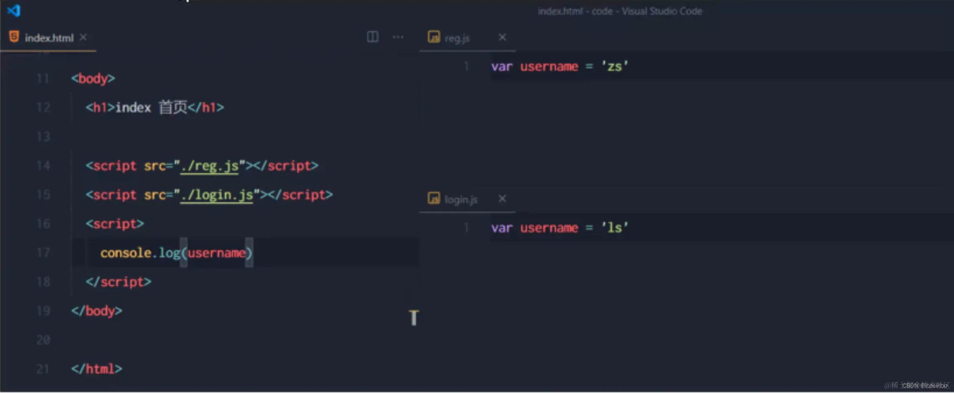This screenshot has width=954, height=393.
Task: Click 'console' on line 17
Action: [126, 253]
